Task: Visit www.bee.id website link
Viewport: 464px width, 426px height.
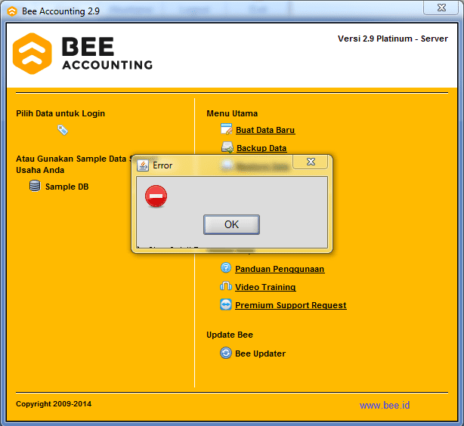Action: (x=385, y=405)
